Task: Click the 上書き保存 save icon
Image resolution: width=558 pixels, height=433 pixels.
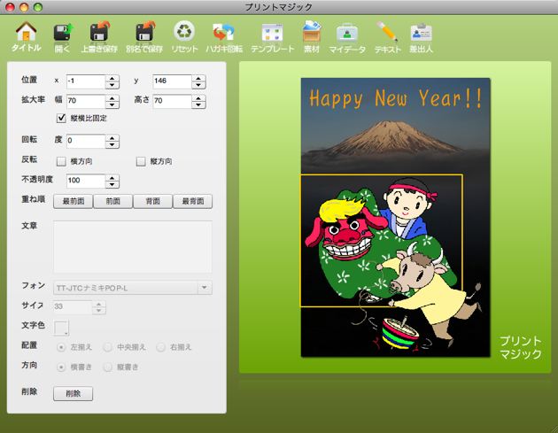Action: pos(99,35)
